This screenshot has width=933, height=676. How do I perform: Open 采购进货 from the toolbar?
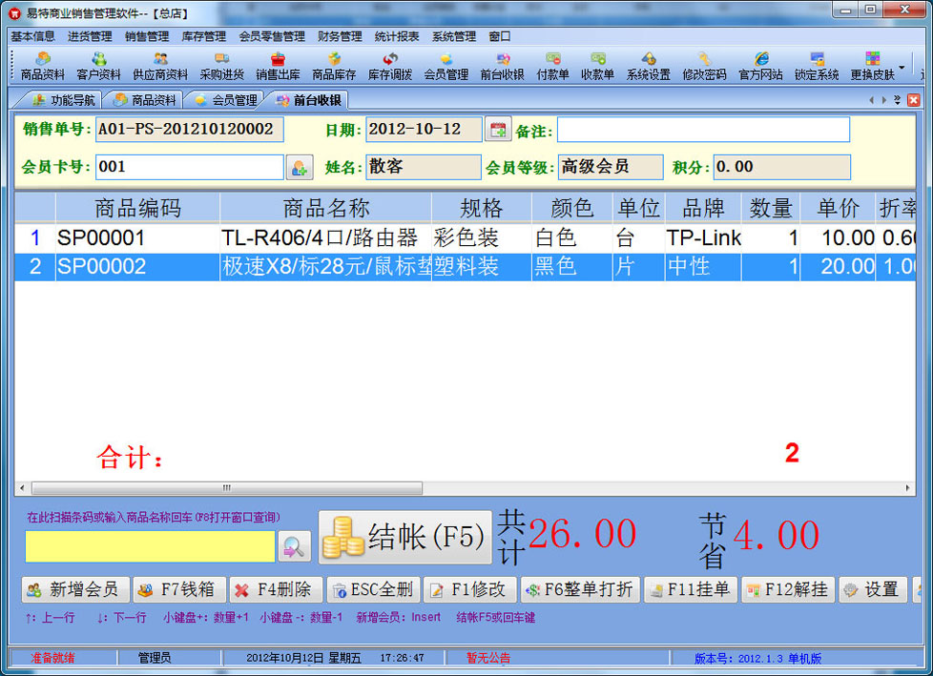(221, 66)
